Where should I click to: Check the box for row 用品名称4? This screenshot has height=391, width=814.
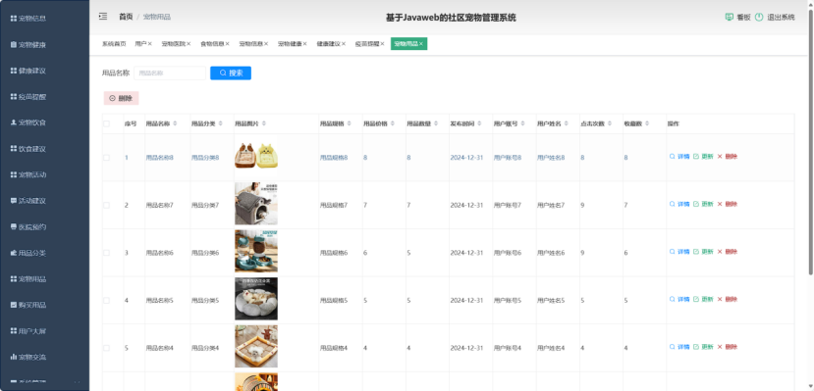point(106,348)
